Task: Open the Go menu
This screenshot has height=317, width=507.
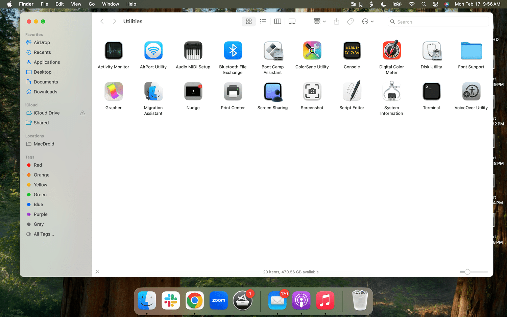Action: [x=92, y=4]
